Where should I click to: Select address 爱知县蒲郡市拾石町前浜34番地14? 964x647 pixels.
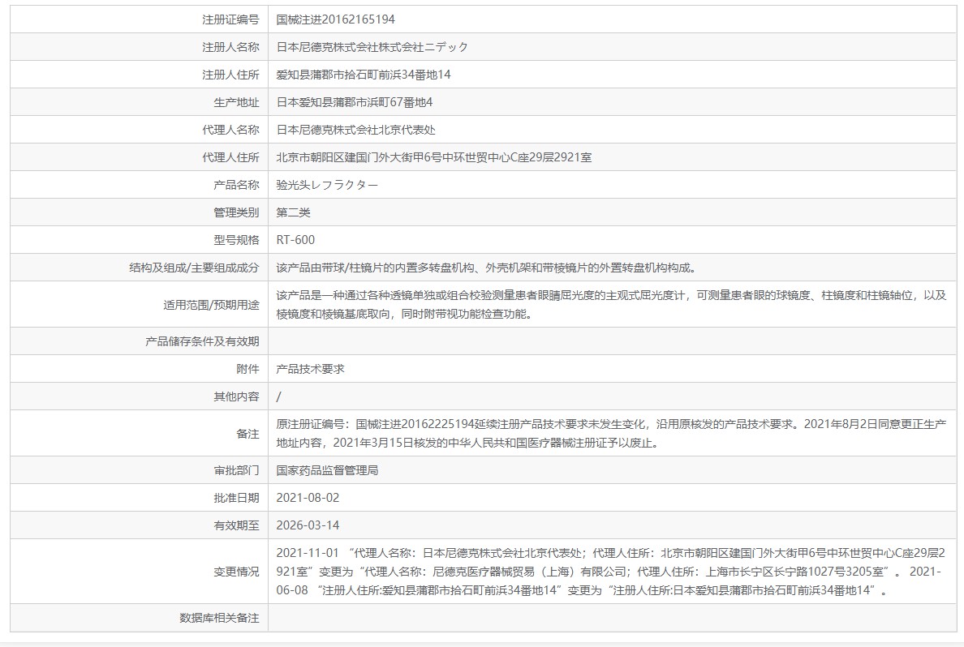click(364, 75)
